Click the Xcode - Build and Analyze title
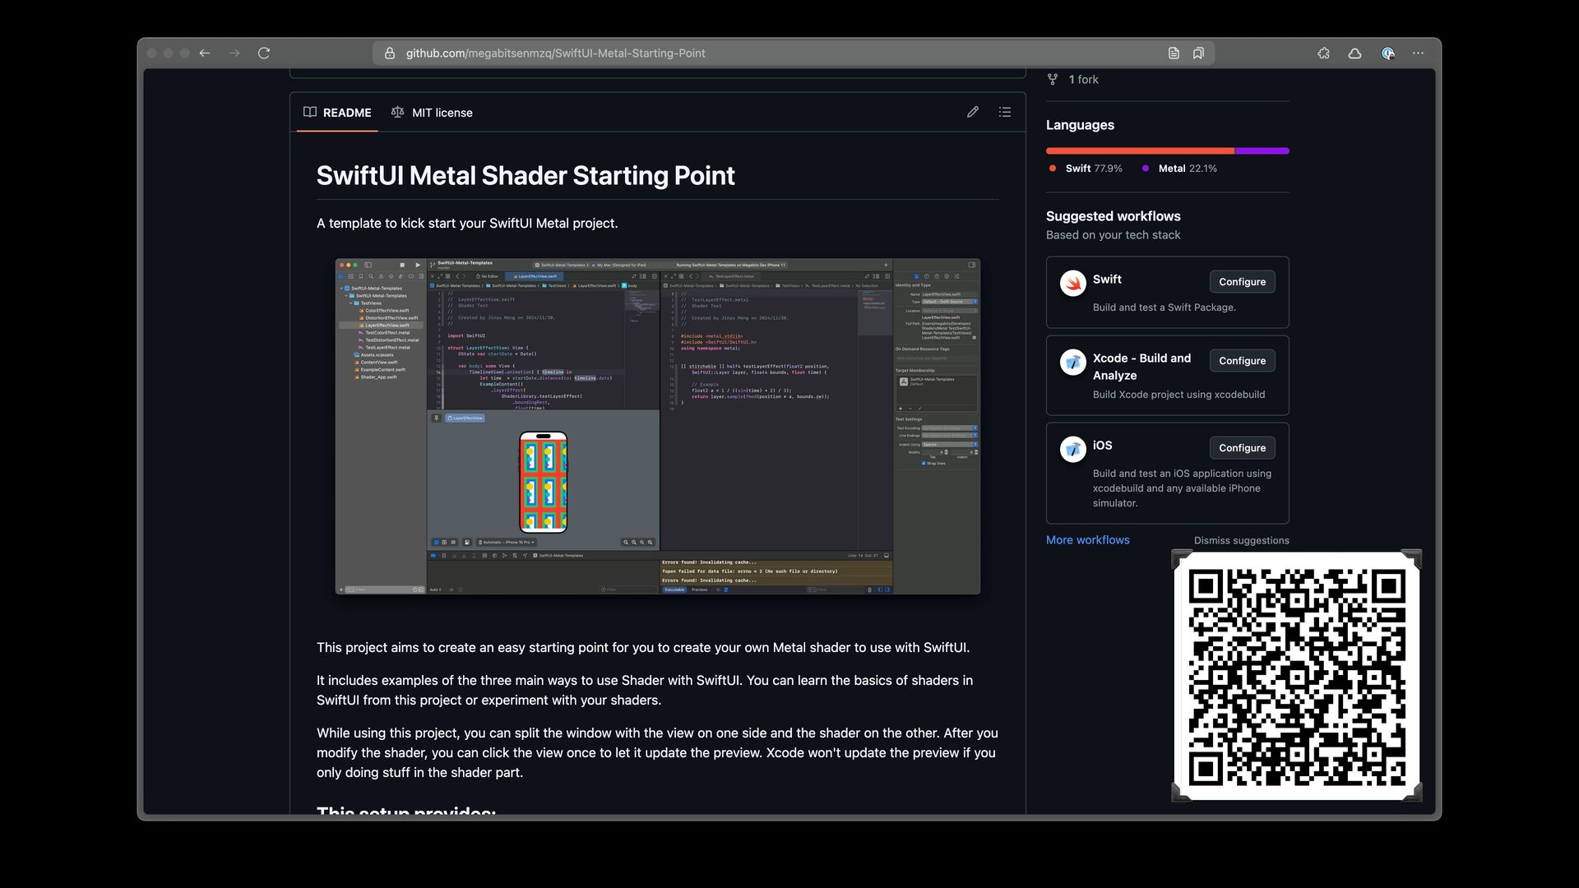The height and width of the screenshot is (888, 1579). click(x=1141, y=367)
